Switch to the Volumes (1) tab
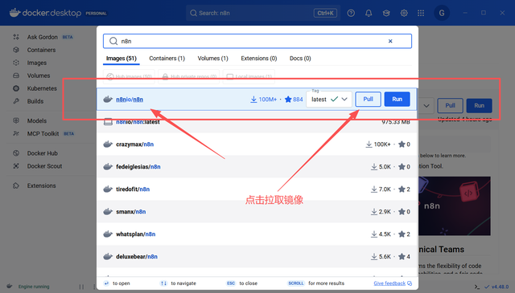 (212, 59)
